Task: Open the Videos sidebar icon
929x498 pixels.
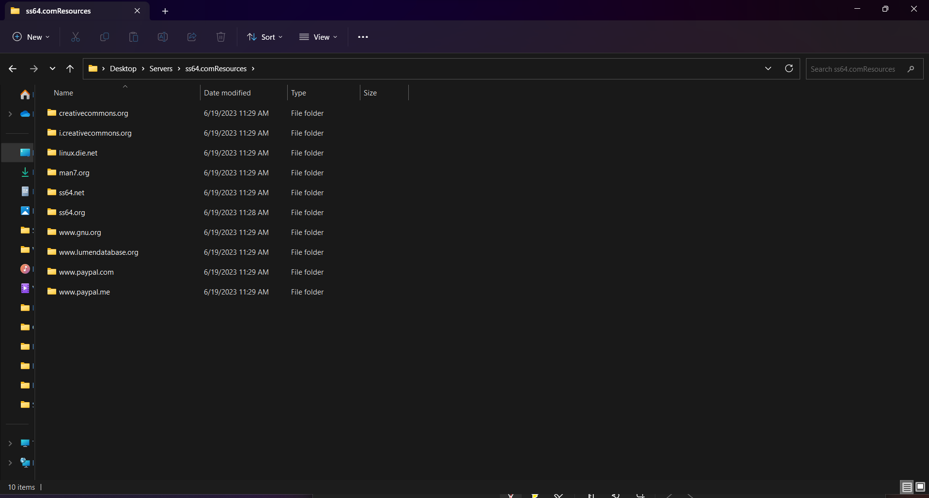Action: point(25,288)
